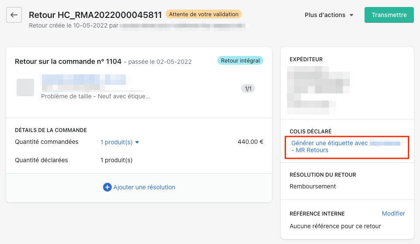The image size is (420, 244).
Task: Click the "Ajouter une résolution" text
Action: tap(144, 187)
